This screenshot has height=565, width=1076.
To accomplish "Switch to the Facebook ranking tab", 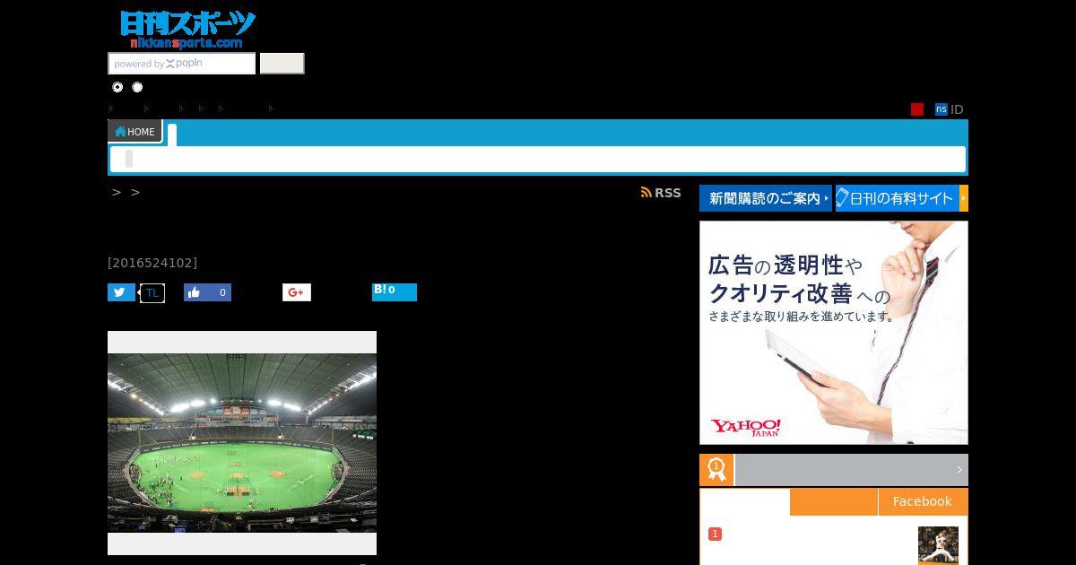I will coord(923,501).
